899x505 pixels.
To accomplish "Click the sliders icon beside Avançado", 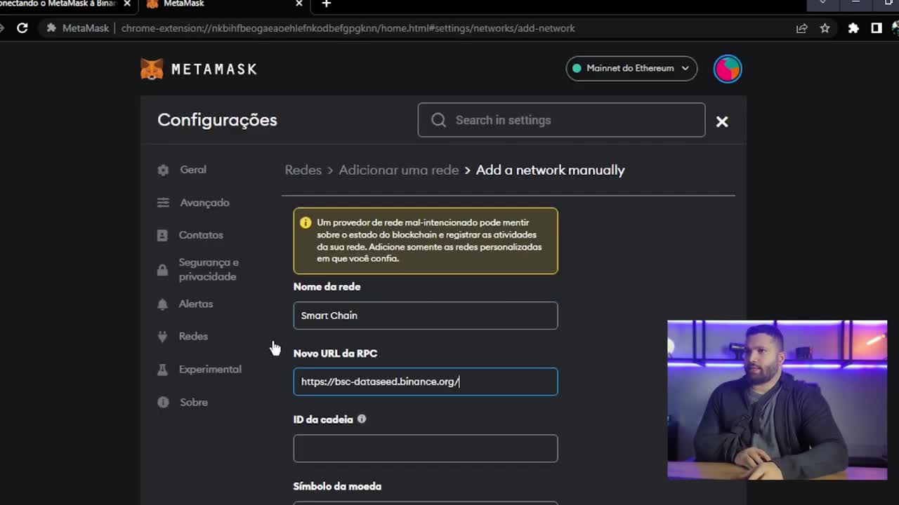I will tap(163, 203).
